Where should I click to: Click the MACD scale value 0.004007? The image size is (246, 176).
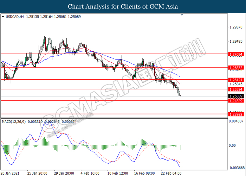point(236,121)
